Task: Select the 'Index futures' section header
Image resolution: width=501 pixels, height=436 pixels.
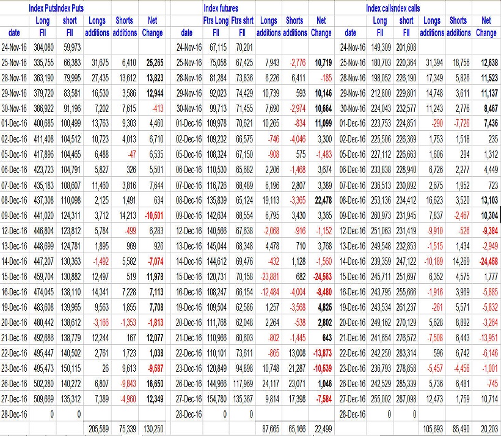Action: 221,9
